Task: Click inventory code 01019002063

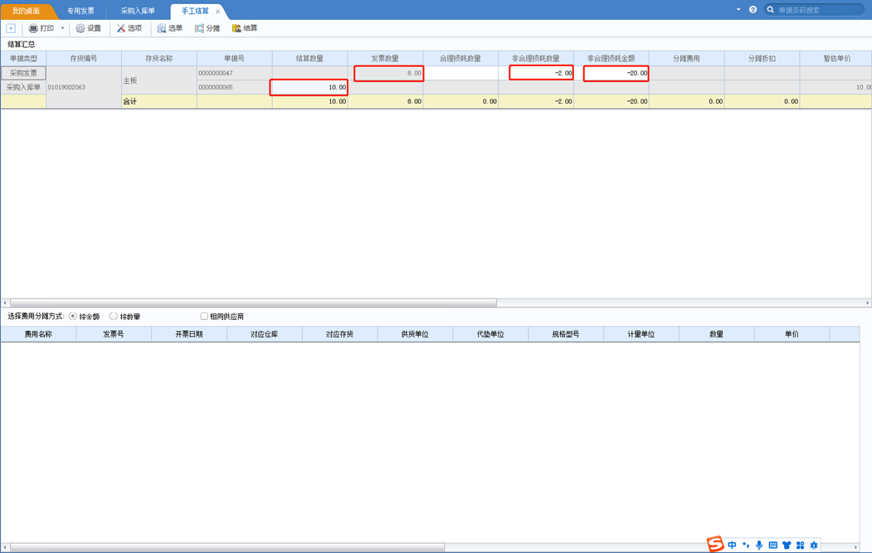Action: [x=66, y=87]
